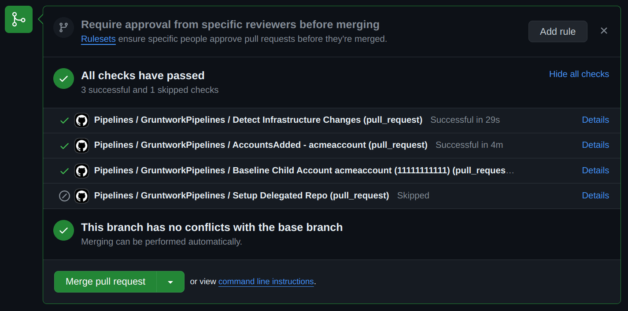Image resolution: width=628 pixels, height=311 pixels.
Task: Click the green merge branch icon
Action: click(18, 19)
